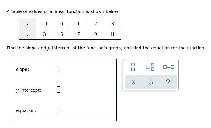Viewport: 211px width, 128px height.
Task: Click the equation label text
Action: pyautogui.click(x=26, y=110)
